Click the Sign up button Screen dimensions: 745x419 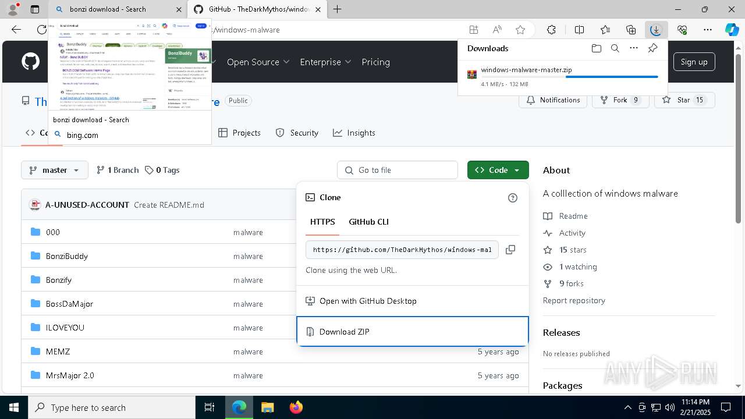tap(694, 62)
